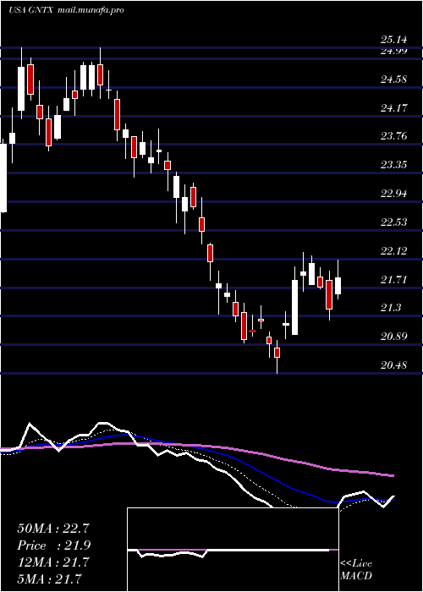Click the 20.89 price level label
Image resolution: width=423 pixels, height=592 pixels.
point(394,336)
